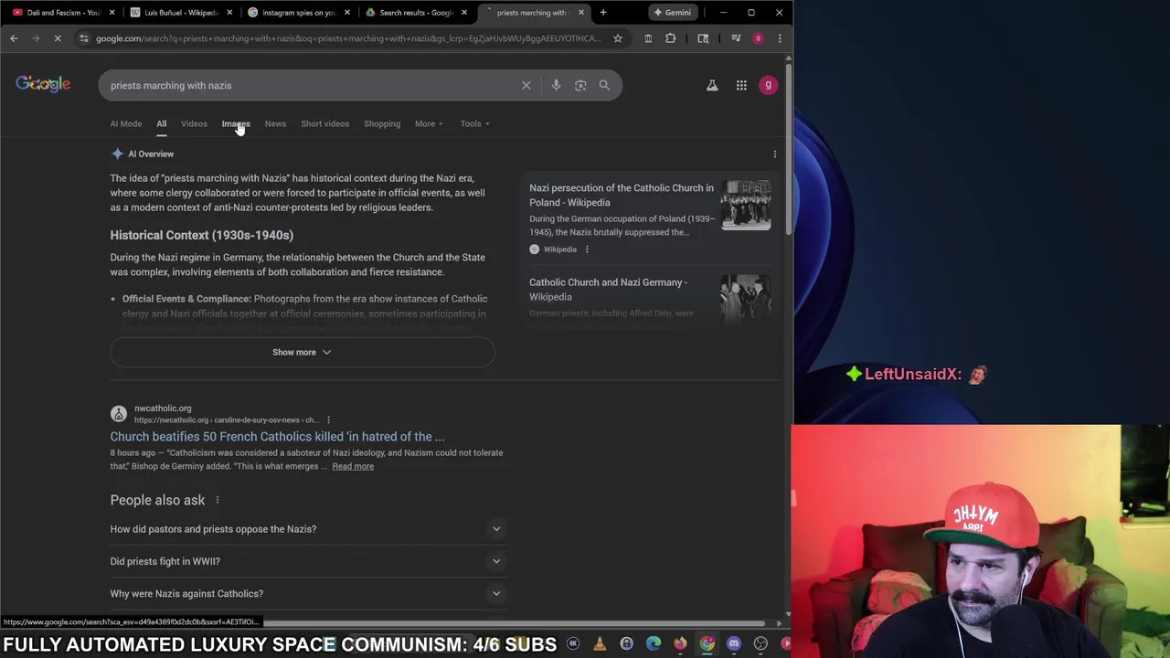This screenshot has height=658, width=1170.
Task: Select the All results tab
Action: (161, 123)
